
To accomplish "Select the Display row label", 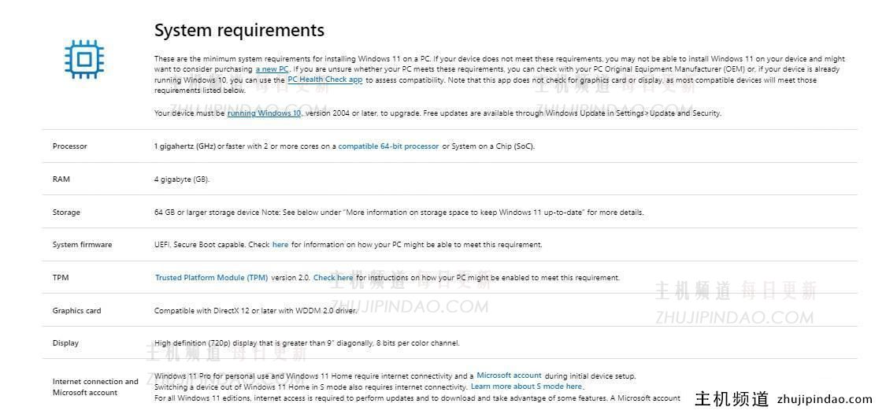I will 65,343.
